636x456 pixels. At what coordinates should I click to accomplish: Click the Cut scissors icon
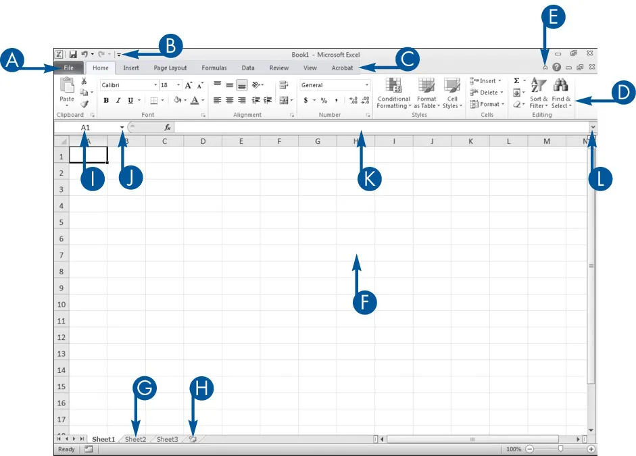pyautogui.click(x=84, y=81)
